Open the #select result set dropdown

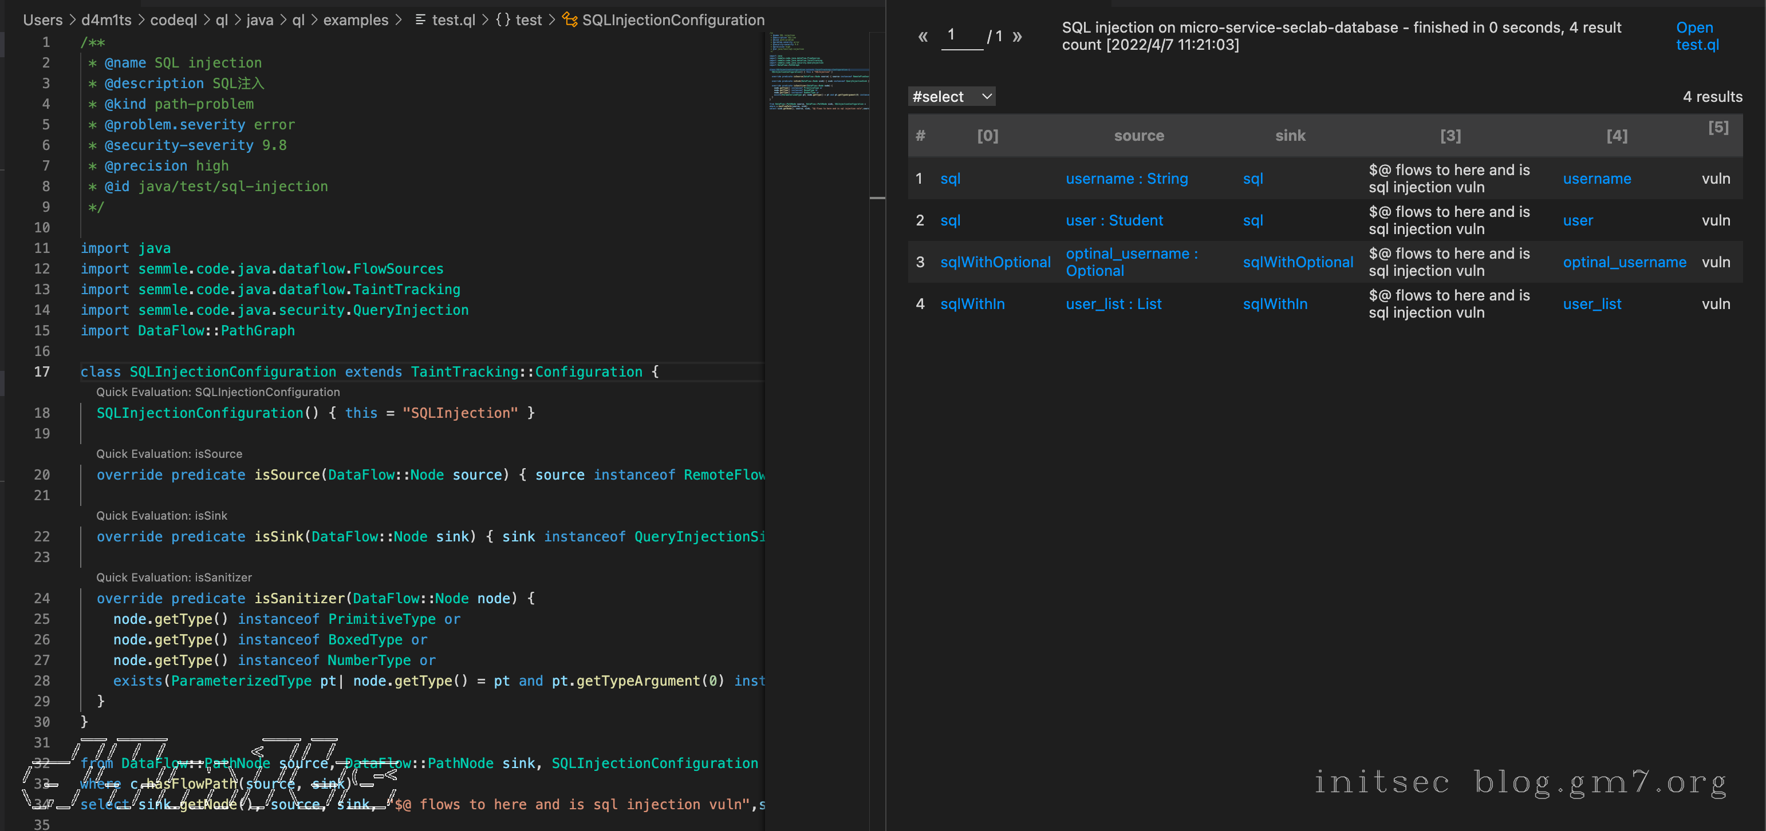click(952, 97)
